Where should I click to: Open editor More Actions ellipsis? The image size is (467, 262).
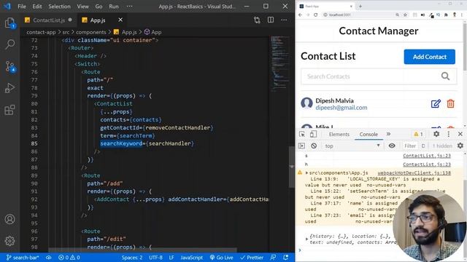[284, 20]
